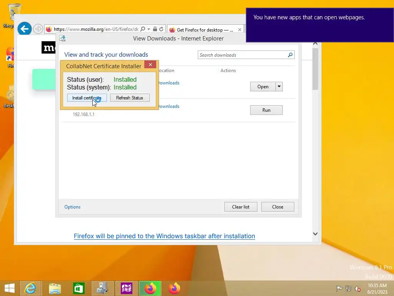Click the refresh page icon

click(x=161, y=29)
